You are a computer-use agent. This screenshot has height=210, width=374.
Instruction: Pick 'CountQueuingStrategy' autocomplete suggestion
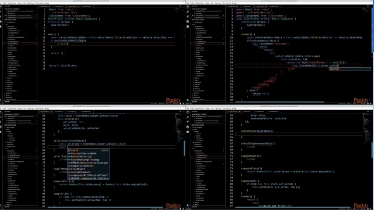[89, 160]
